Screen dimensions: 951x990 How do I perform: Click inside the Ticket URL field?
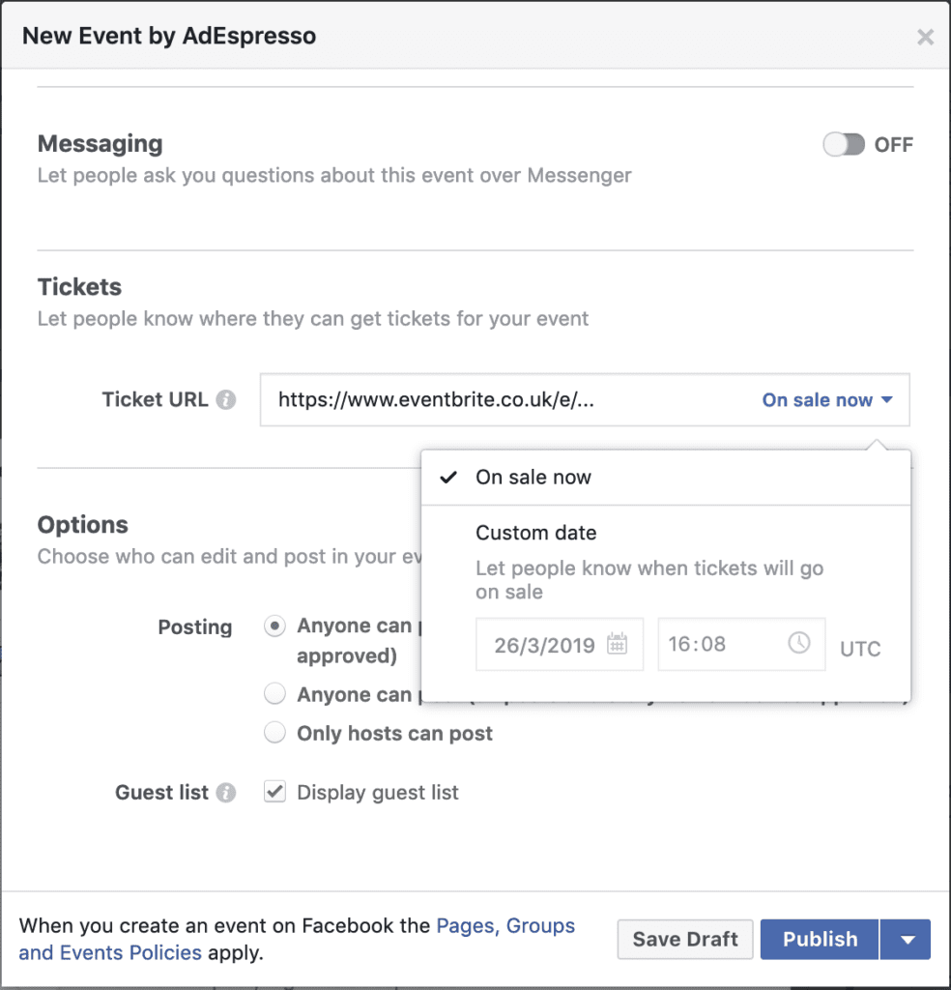pyautogui.click(x=435, y=399)
